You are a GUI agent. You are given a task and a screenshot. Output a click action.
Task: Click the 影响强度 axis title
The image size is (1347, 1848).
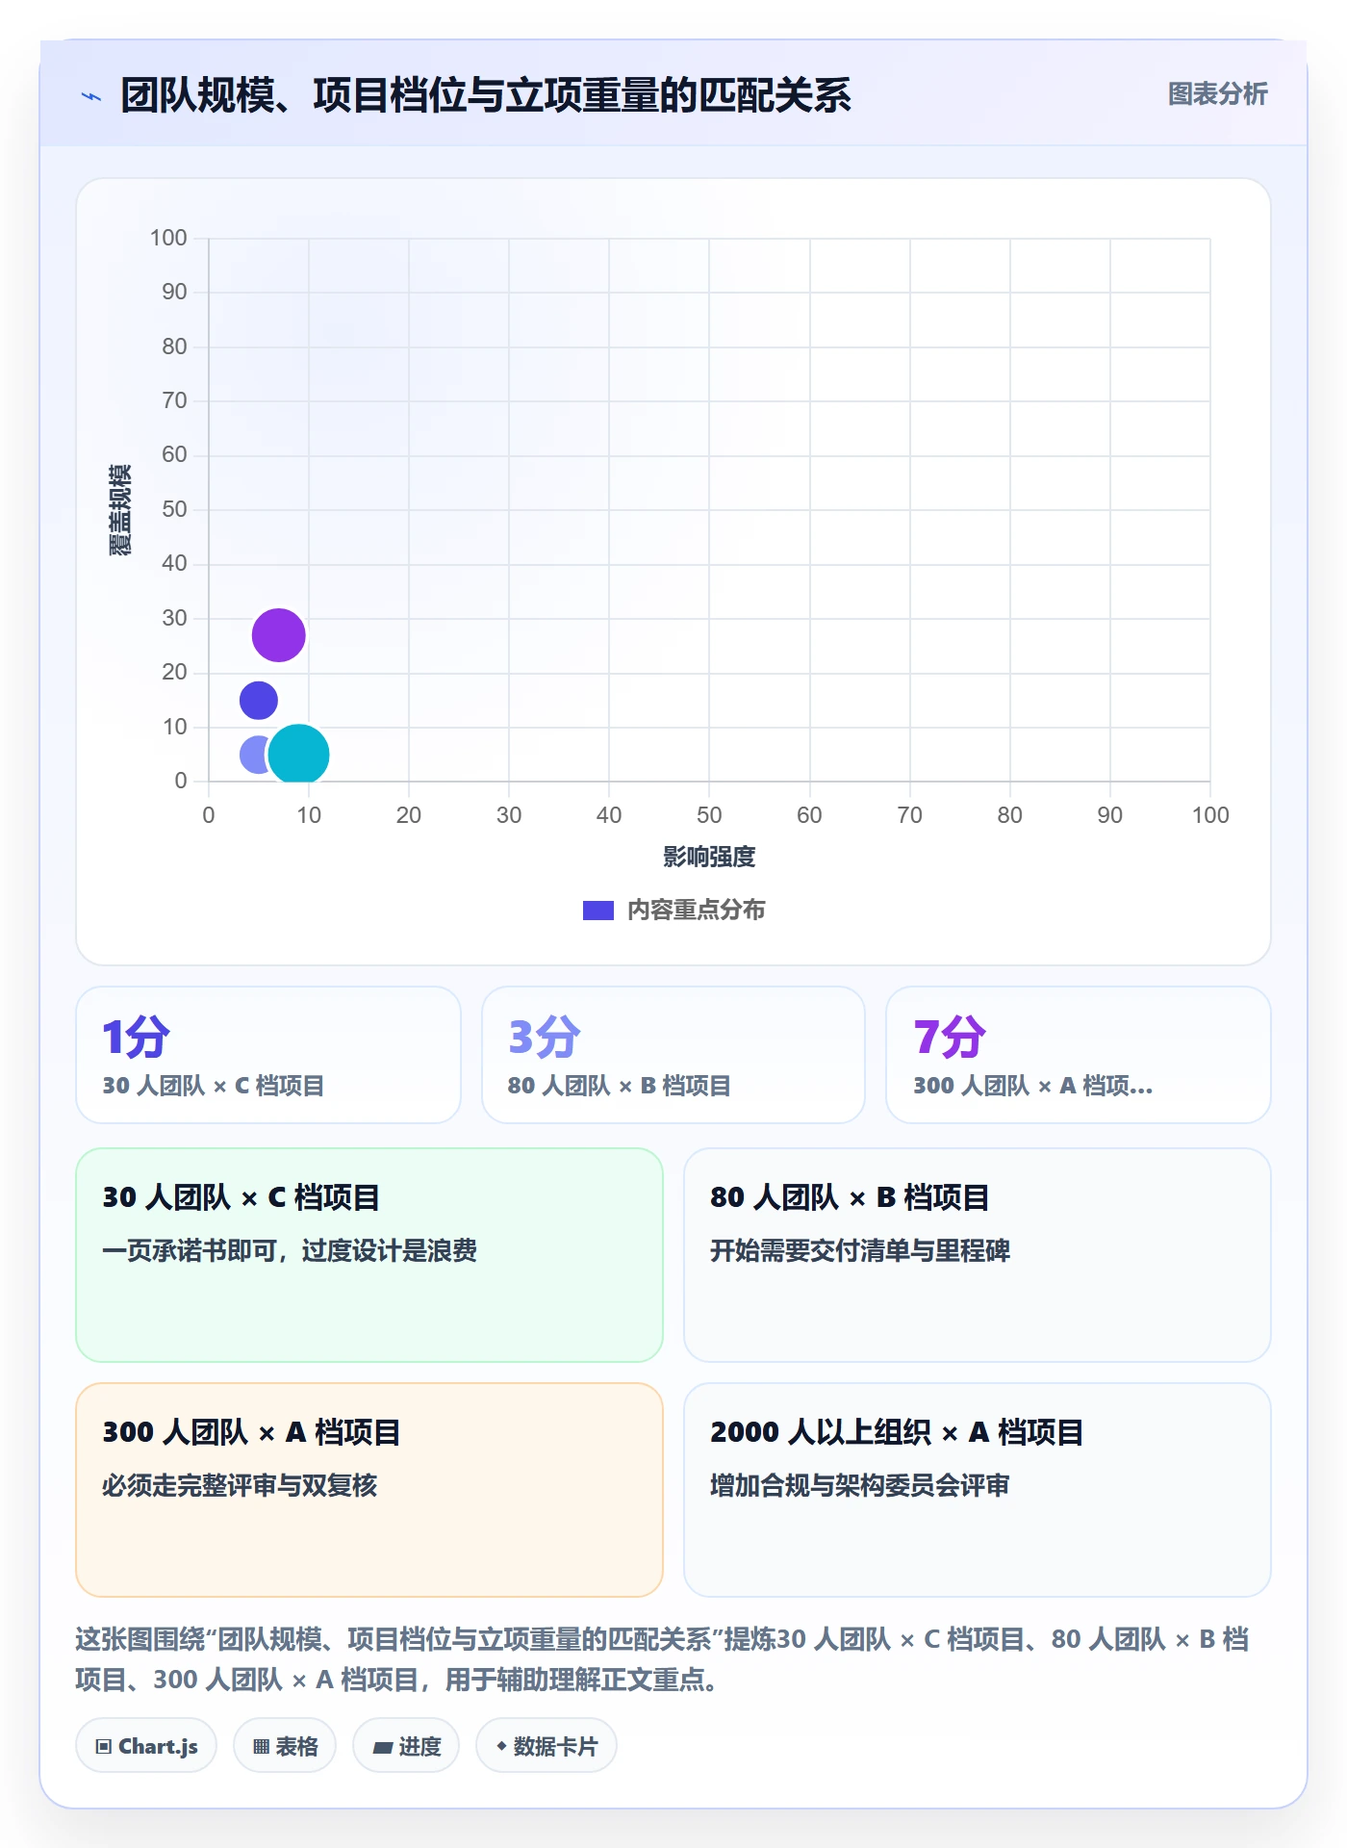(x=709, y=857)
